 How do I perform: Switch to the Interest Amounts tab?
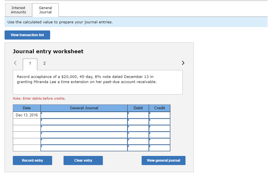click(18, 10)
